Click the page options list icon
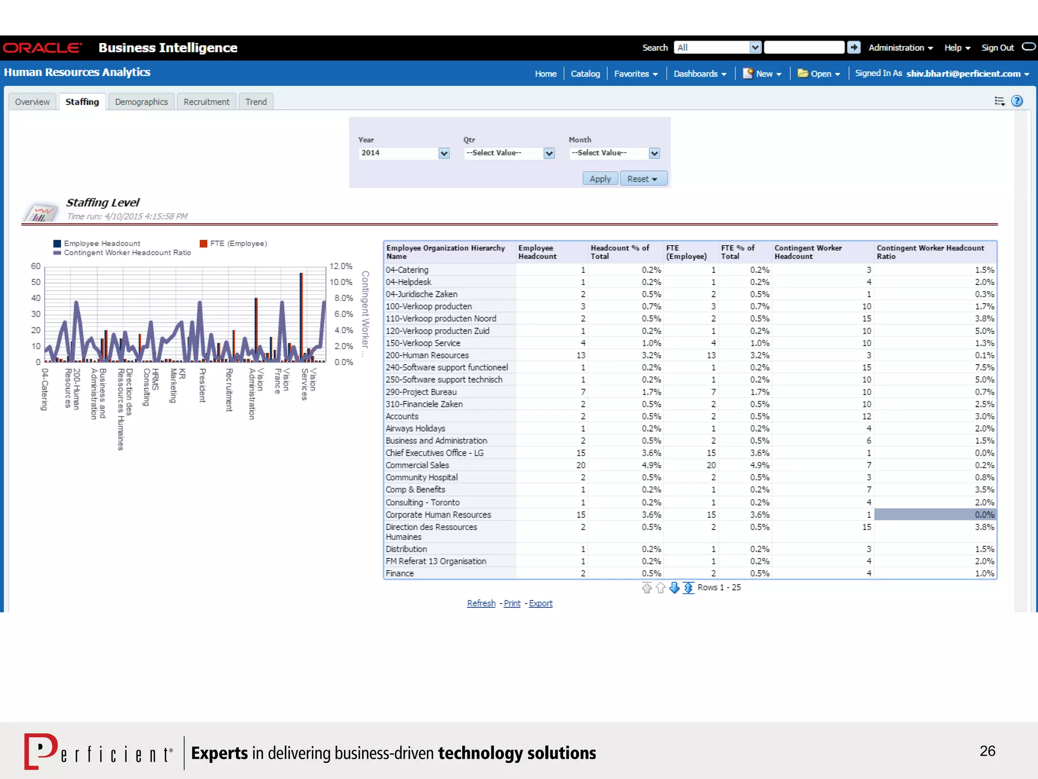Viewport: 1038px width, 779px height. click(x=999, y=101)
